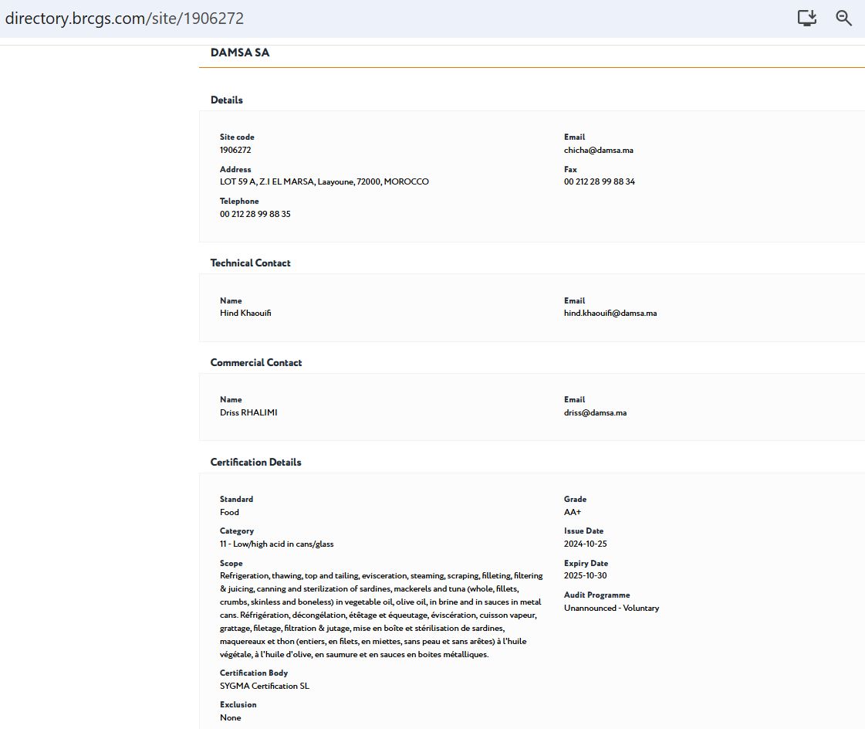Click the grade value AA+
The image size is (865, 729).
573,512
